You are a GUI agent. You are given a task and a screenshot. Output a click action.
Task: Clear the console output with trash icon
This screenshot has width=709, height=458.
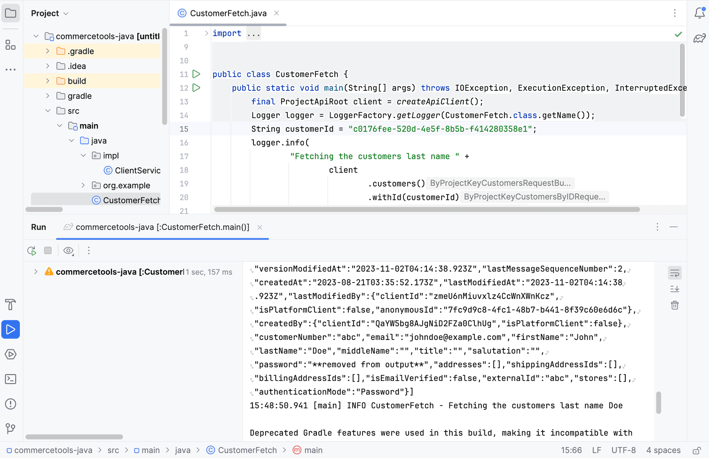[675, 305]
